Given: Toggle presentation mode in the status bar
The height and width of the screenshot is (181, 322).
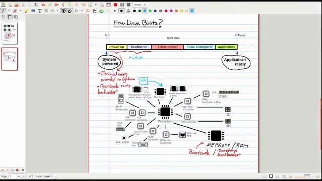Looking at the screenshot, I should (x=271, y=176).
